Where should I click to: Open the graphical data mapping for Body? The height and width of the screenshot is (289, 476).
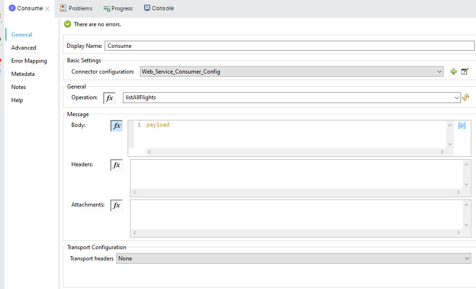pyautogui.click(x=462, y=126)
